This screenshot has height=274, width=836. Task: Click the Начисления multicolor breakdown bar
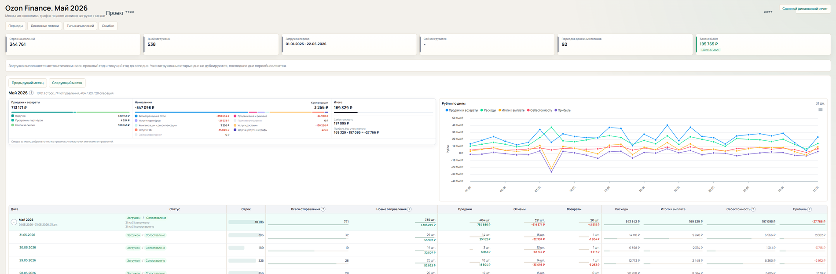click(231, 112)
